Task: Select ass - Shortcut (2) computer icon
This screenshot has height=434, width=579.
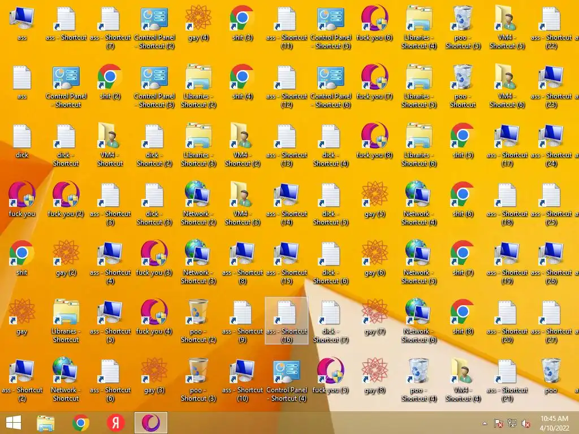Action: coord(22,380)
